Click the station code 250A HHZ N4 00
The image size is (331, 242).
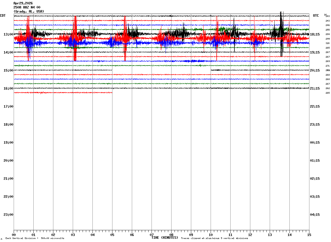(x=27, y=7)
